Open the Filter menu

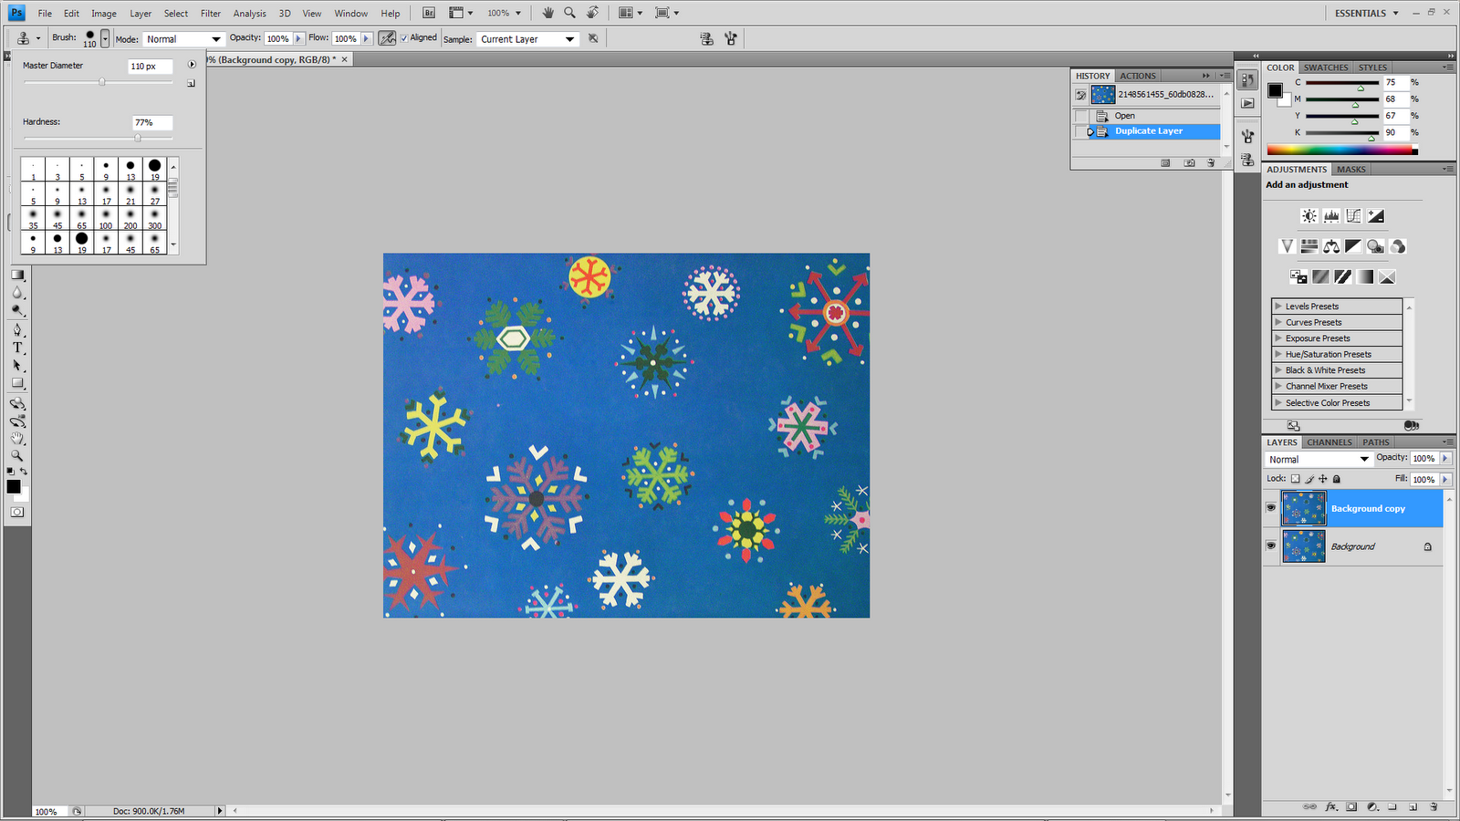[x=211, y=14]
